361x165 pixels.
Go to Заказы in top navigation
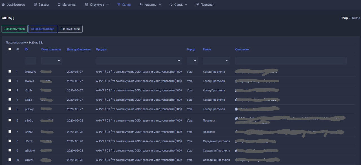coord(41,5)
